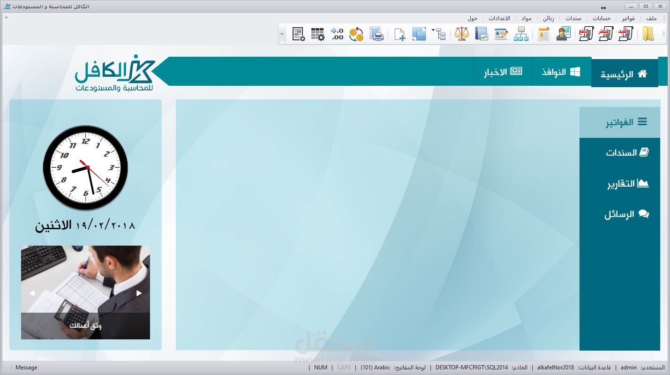The width and height of the screenshot is (670, 375).
Task: Click the balance scales icon
Action: click(x=461, y=34)
